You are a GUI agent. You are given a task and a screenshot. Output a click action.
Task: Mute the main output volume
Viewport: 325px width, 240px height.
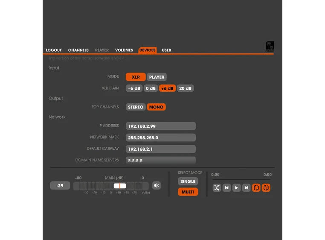tap(157, 185)
